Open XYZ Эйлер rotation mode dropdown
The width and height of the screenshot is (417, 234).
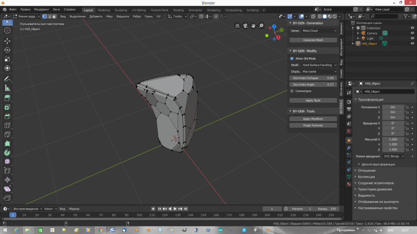click(x=394, y=156)
